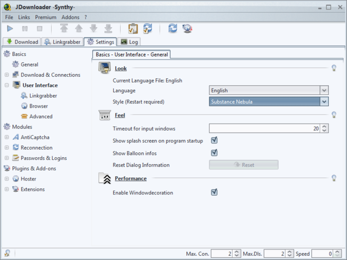The width and height of the screenshot is (347, 260).
Task: Select Extensions plugin item
Action: click(x=28, y=189)
